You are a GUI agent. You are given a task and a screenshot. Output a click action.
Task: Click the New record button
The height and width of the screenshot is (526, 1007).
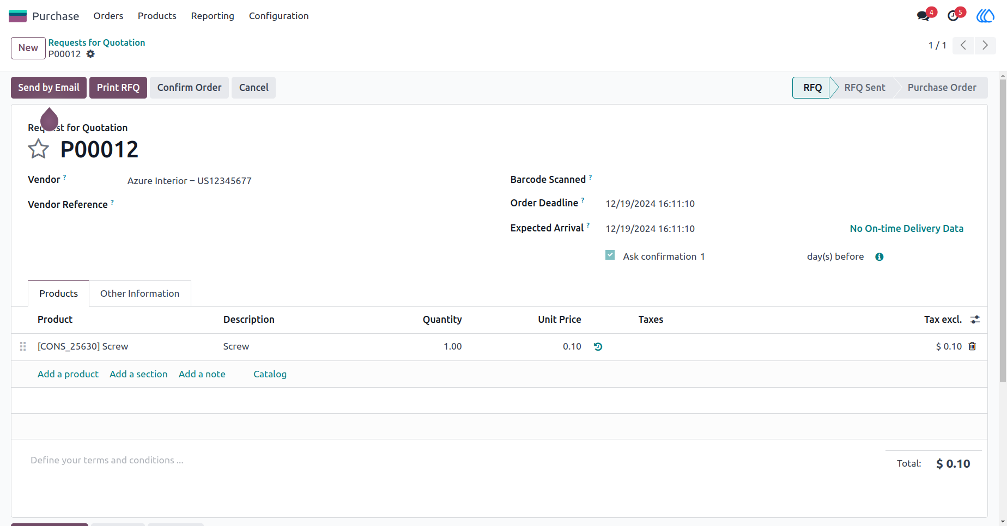pyautogui.click(x=28, y=48)
